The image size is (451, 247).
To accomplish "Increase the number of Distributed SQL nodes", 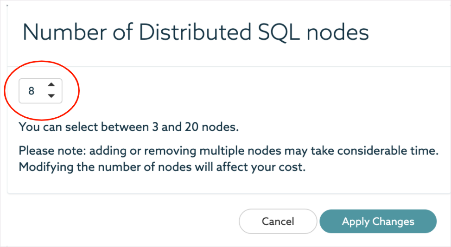I will click(51, 85).
